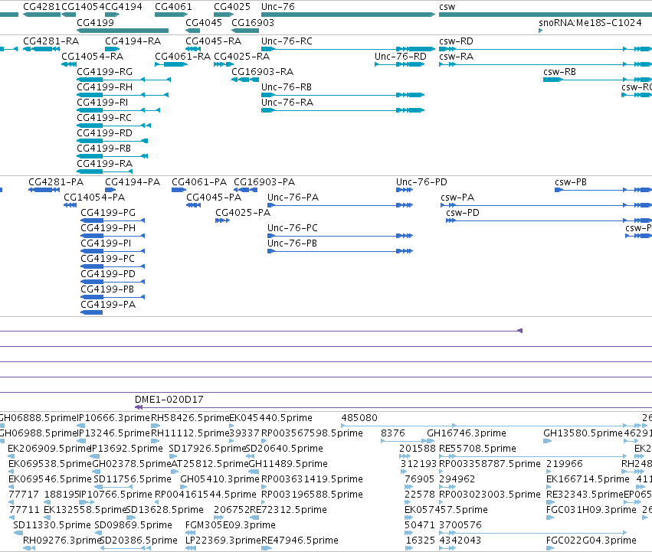Click the snoRNA:Me18S-C1024 label
The height and width of the screenshot is (552, 652).
[590, 22]
